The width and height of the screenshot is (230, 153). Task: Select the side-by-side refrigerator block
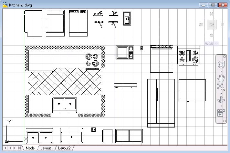click(161, 103)
